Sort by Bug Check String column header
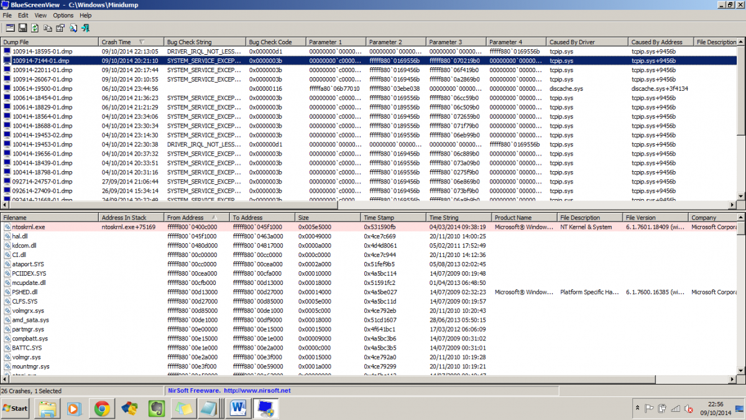Viewport: 746px width, 420px height. (205, 42)
